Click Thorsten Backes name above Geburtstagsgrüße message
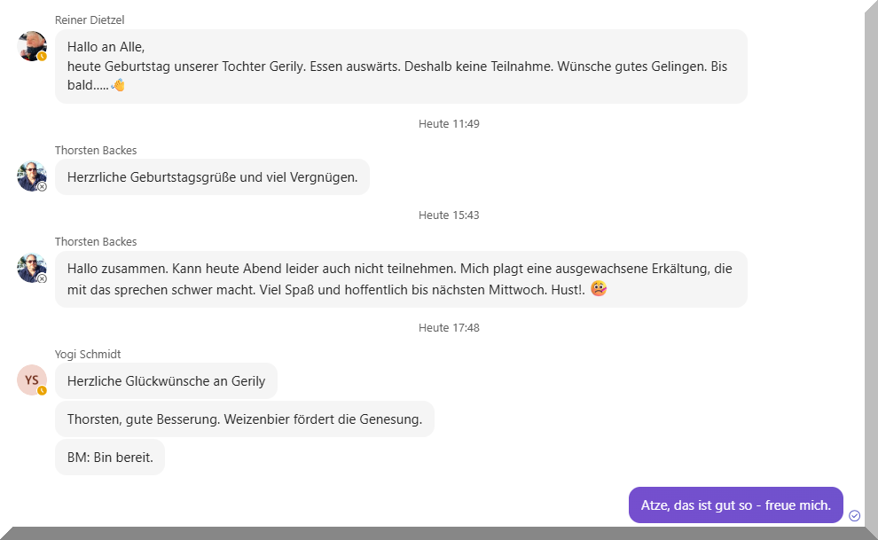 click(x=96, y=150)
